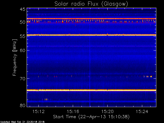This screenshot has height=123, width=164.
Task: Click the 45 frequency tick label
Action: [x=23, y=9]
